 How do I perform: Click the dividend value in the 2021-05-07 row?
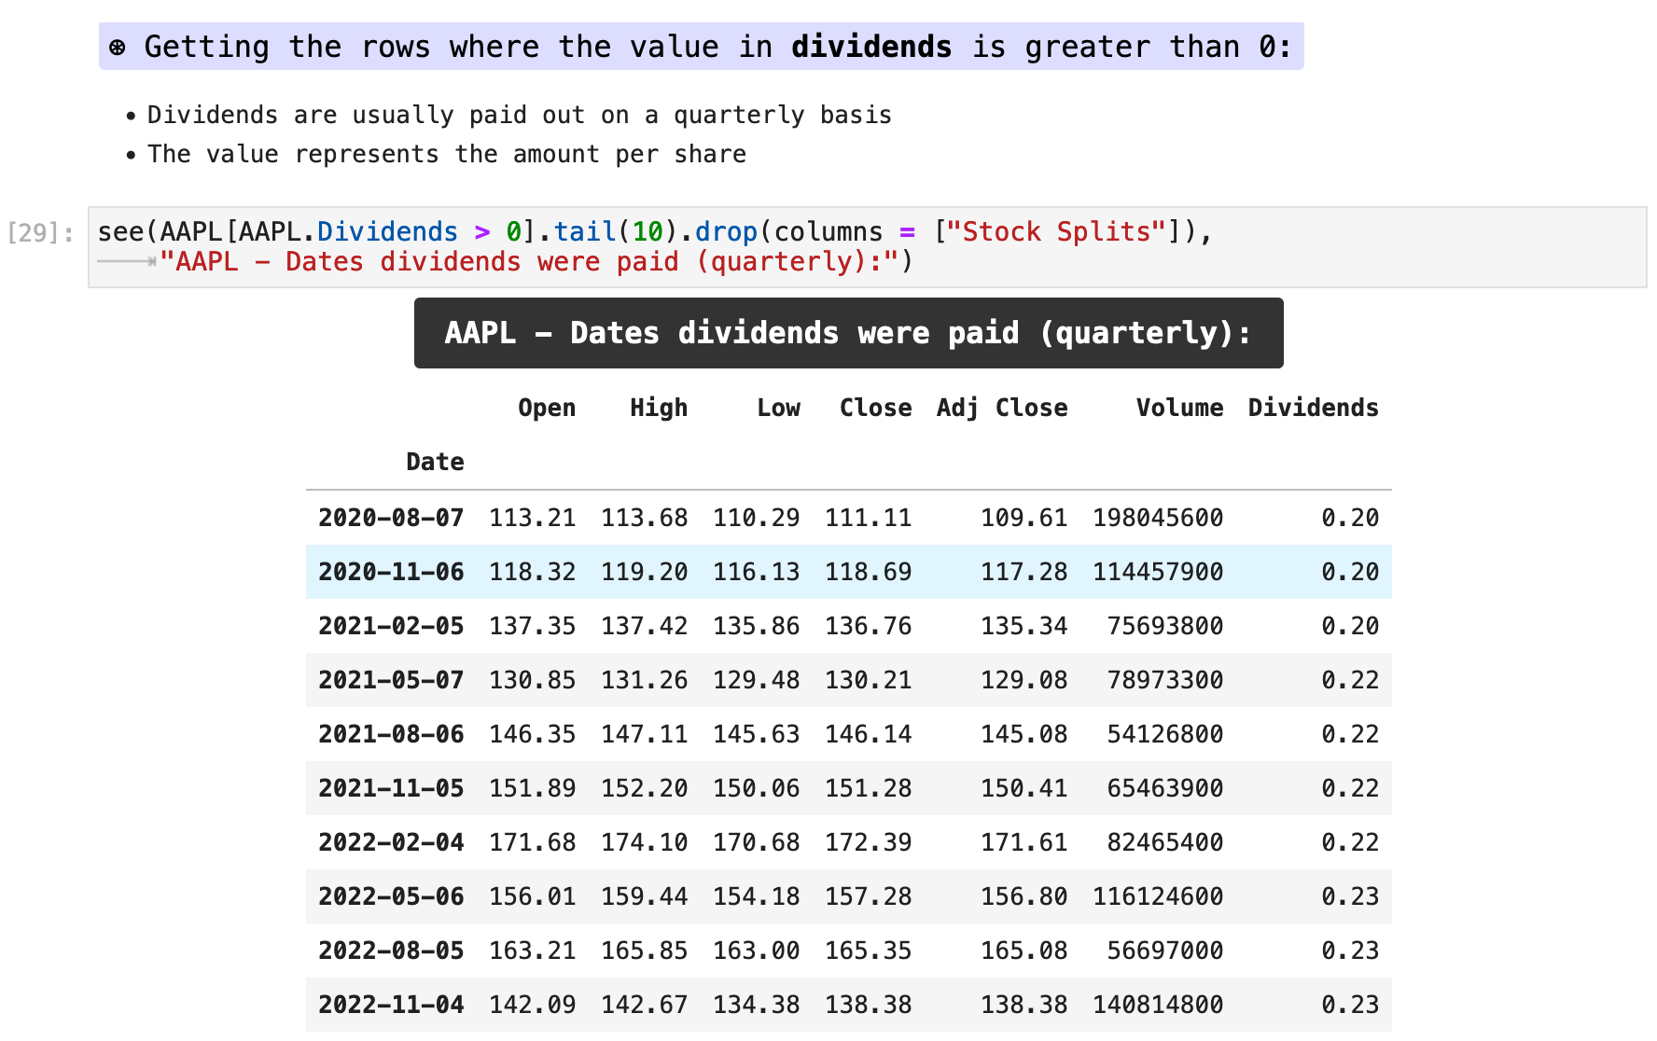tap(1350, 680)
